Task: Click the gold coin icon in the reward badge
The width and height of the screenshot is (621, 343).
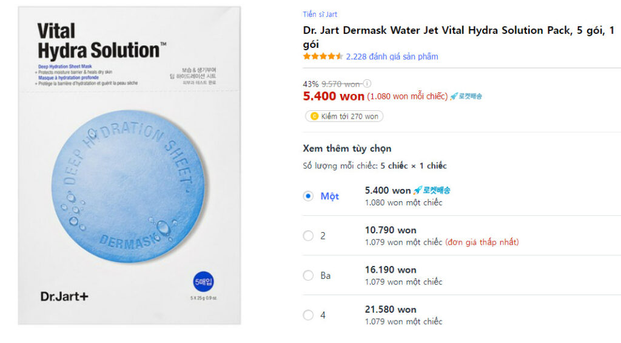Action: 314,116
